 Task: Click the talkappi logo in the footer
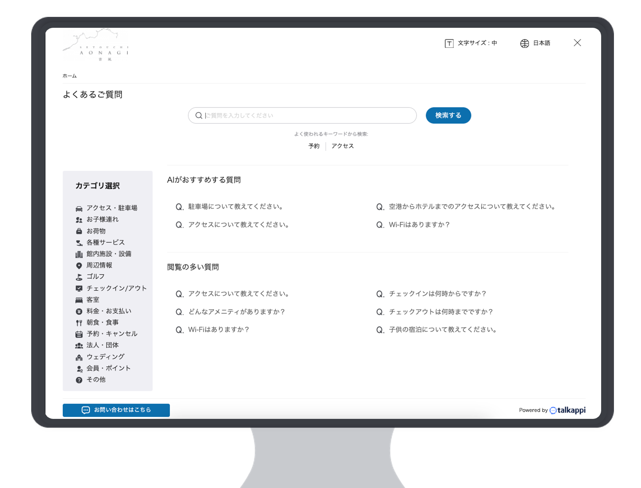[568, 410]
